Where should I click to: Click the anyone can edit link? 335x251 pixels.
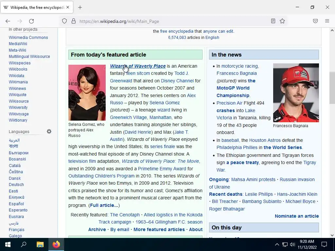tap(218, 31)
